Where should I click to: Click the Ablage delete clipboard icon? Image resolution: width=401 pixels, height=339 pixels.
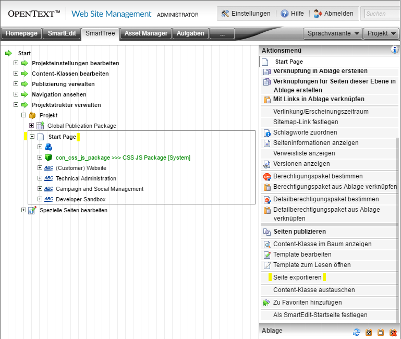click(393, 332)
